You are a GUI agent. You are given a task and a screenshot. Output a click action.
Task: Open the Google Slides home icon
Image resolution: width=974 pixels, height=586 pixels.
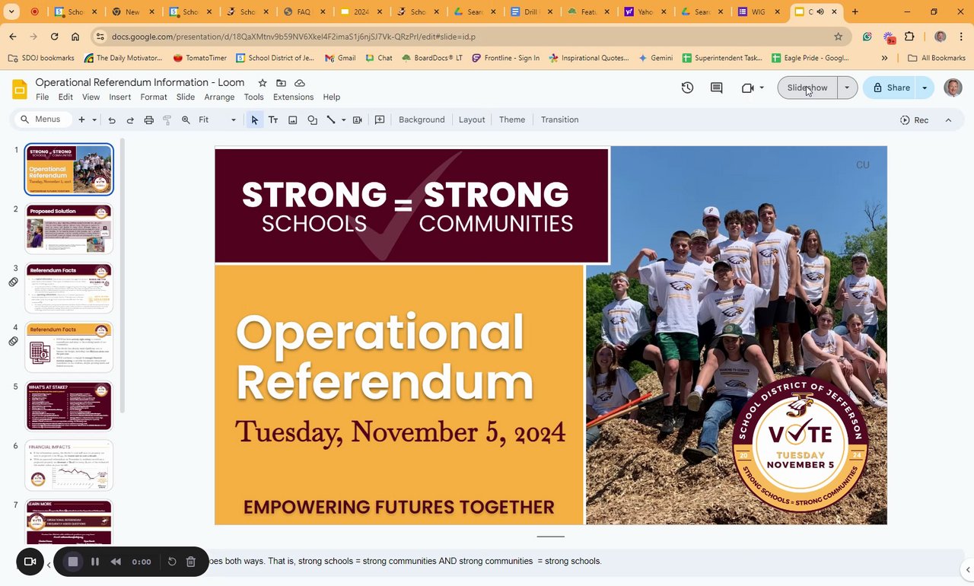[20, 89]
